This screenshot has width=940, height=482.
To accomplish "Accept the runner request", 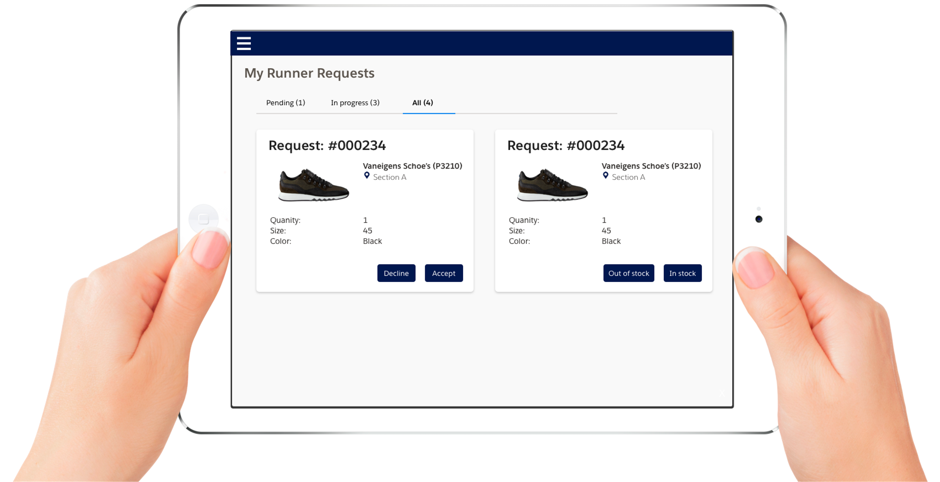I will (444, 273).
